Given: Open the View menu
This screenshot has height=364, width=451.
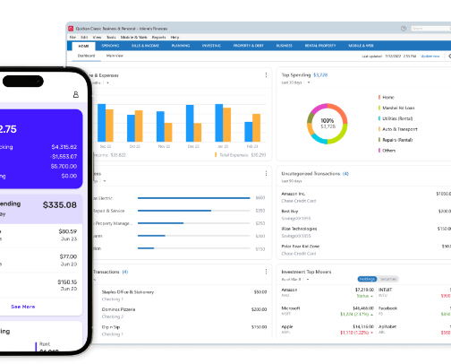Looking at the screenshot, I should pos(97,38).
